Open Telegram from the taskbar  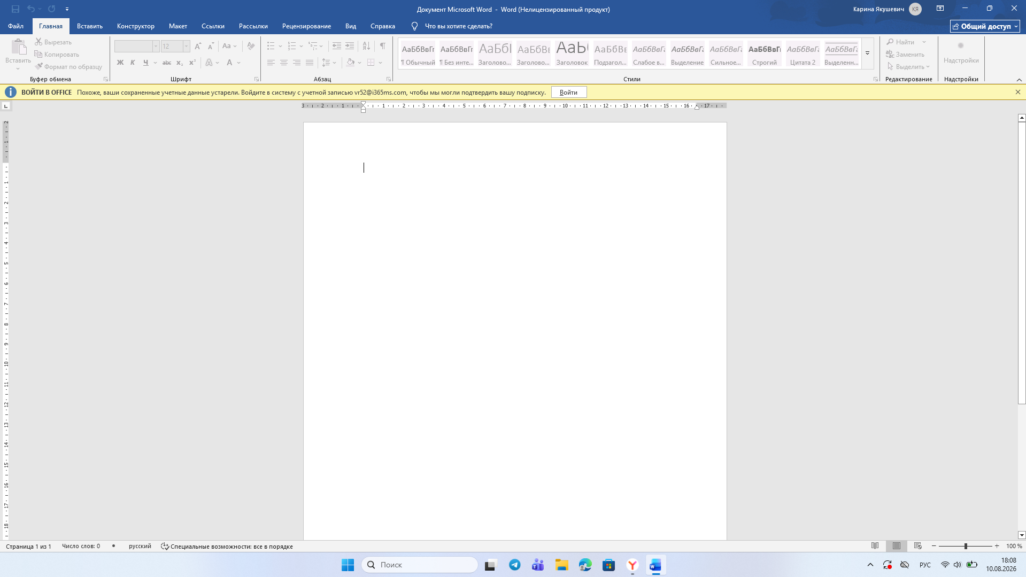pos(515,565)
